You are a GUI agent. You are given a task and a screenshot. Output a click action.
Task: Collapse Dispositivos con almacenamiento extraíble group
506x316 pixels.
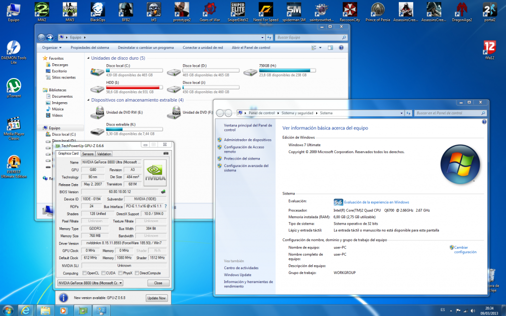[88, 100]
